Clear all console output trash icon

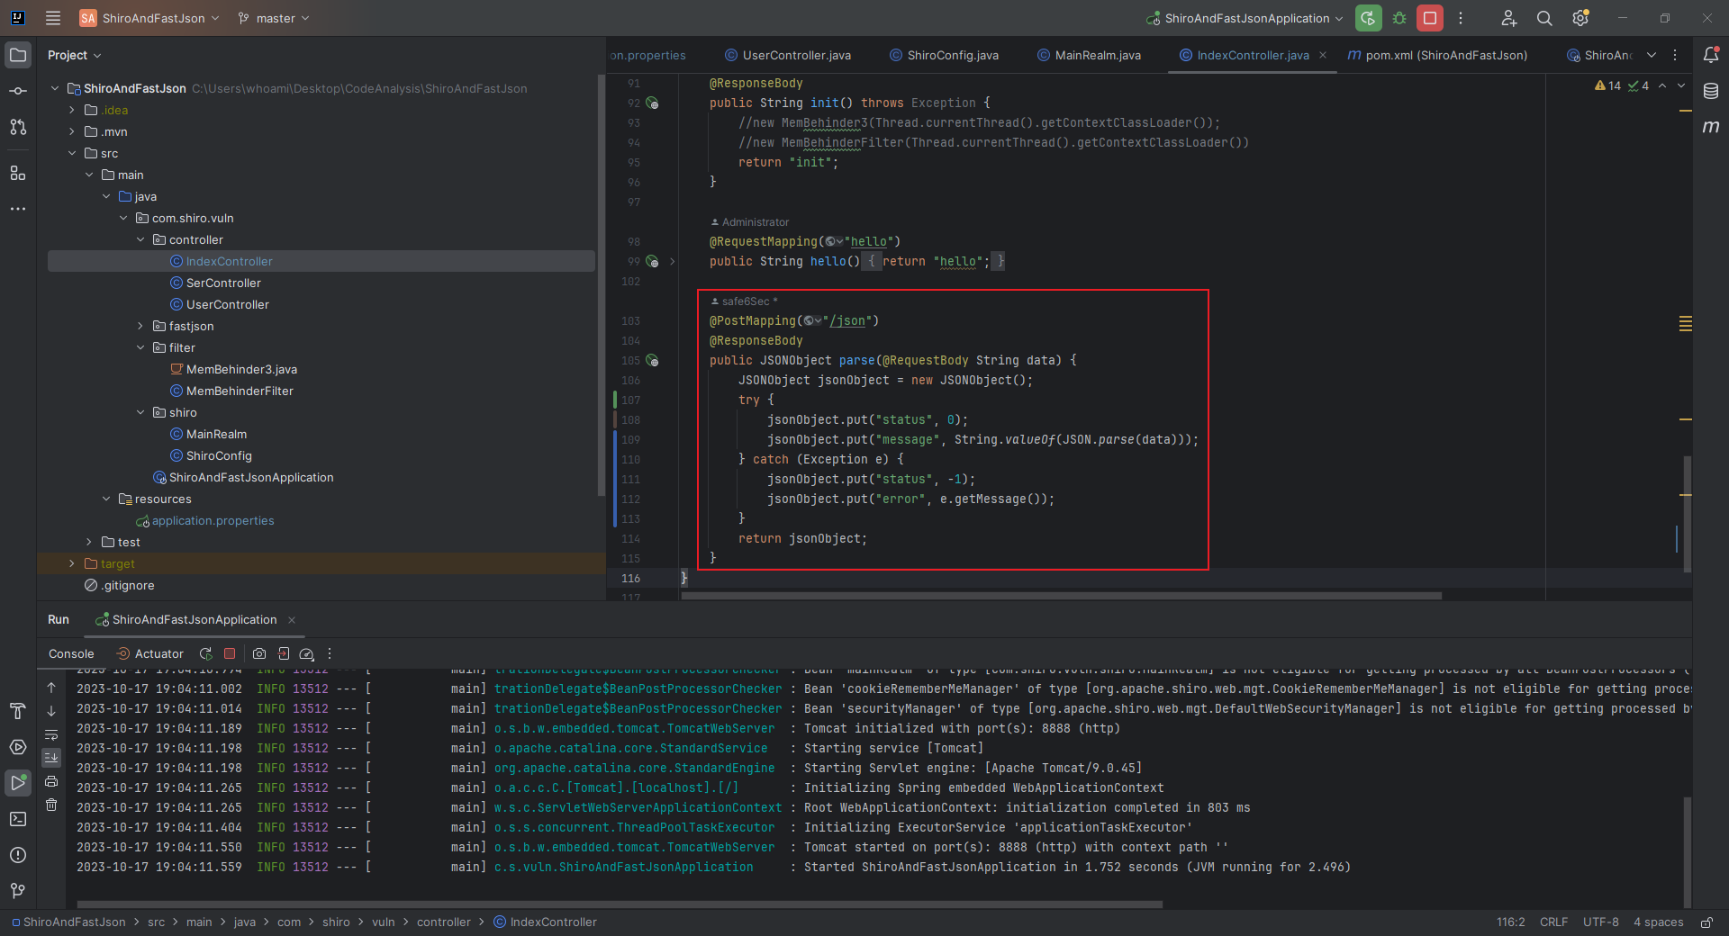pos(51,805)
